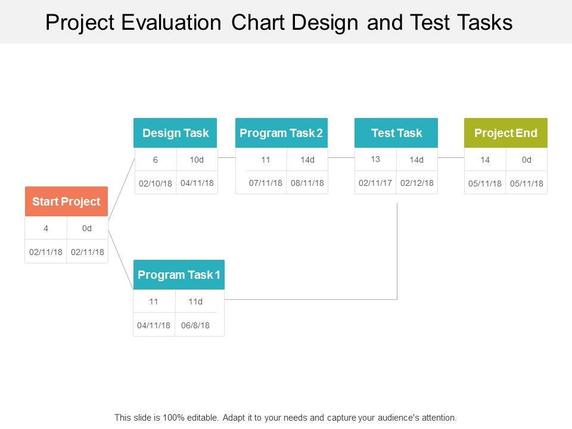Viewport: 572px width, 429px height.
Task: Select the number 4 cell under Start Project
Action: click(46, 228)
